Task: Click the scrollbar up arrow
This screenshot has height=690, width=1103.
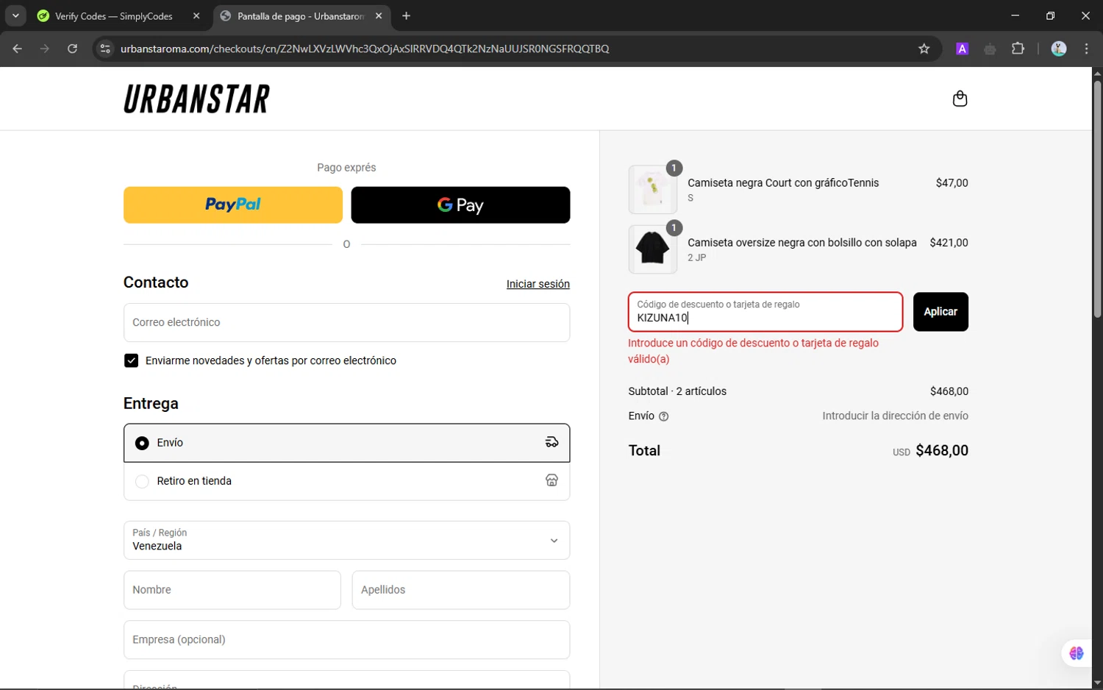Action: (x=1097, y=73)
